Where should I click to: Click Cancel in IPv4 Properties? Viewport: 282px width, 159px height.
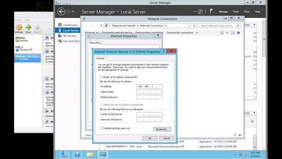point(167,138)
